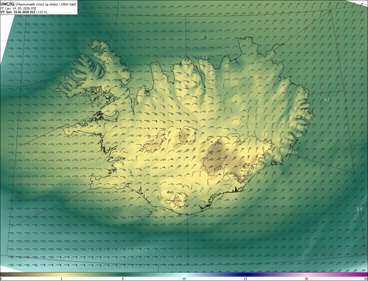Click the "0.6" value label on the central glacier
Image resolution: width=368 pixels, height=281 pixels.
(184, 135)
